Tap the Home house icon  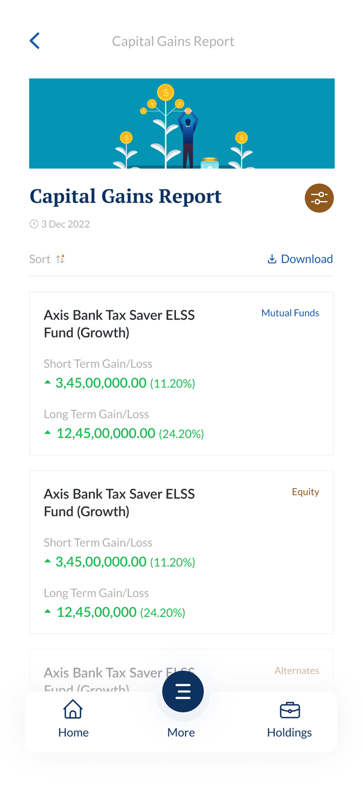click(x=73, y=709)
